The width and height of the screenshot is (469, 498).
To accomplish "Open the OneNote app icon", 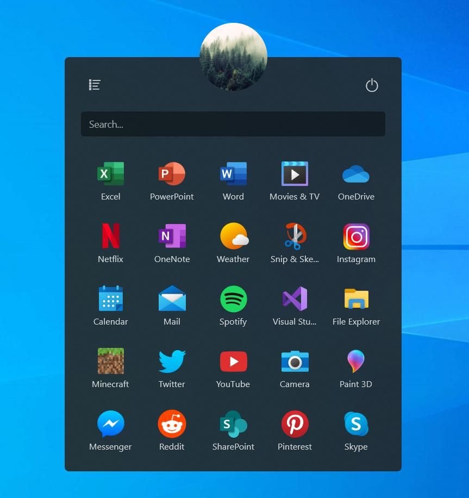I will 172,236.
